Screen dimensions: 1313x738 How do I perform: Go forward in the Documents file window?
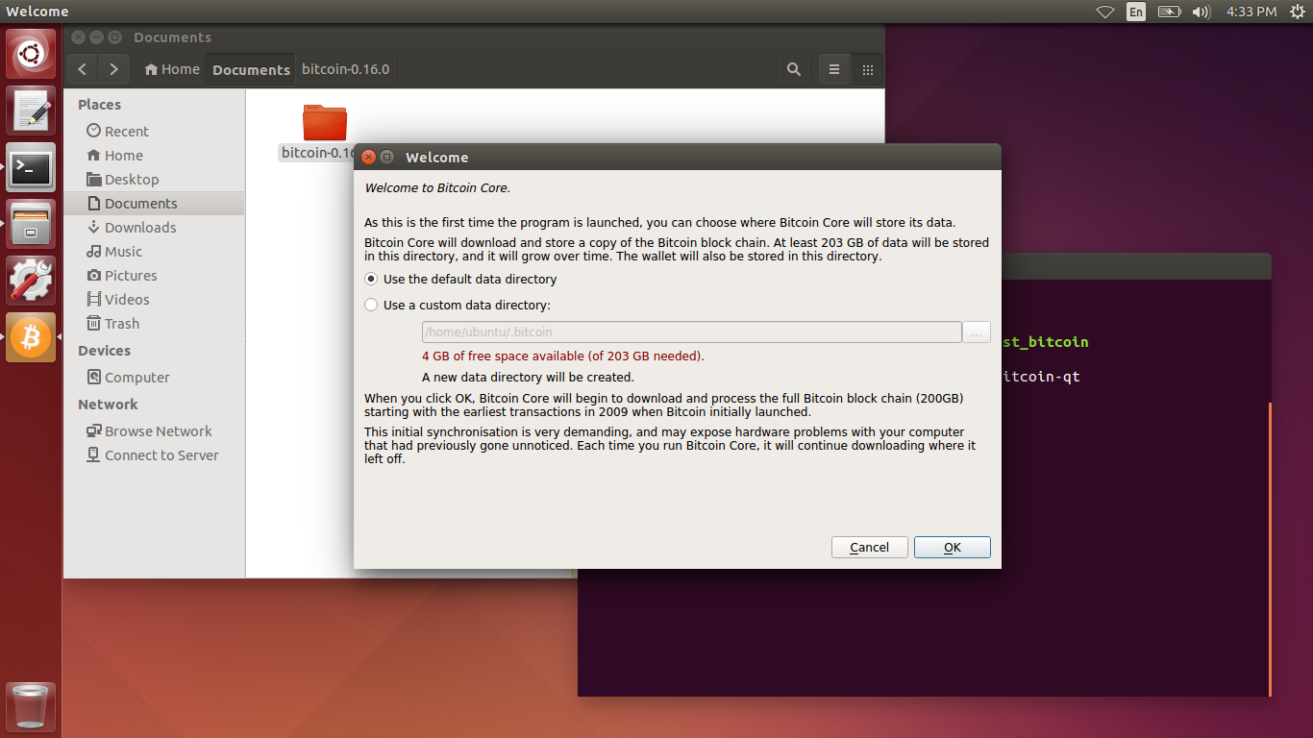click(x=113, y=69)
